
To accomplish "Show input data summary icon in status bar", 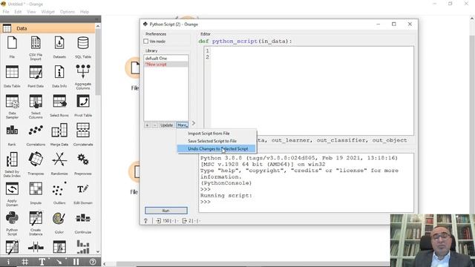I will coord(158,221).
